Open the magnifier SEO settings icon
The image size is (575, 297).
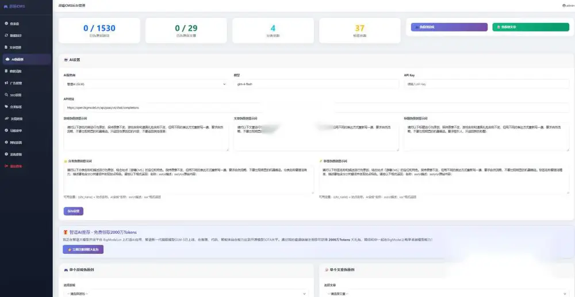point(6,95)
